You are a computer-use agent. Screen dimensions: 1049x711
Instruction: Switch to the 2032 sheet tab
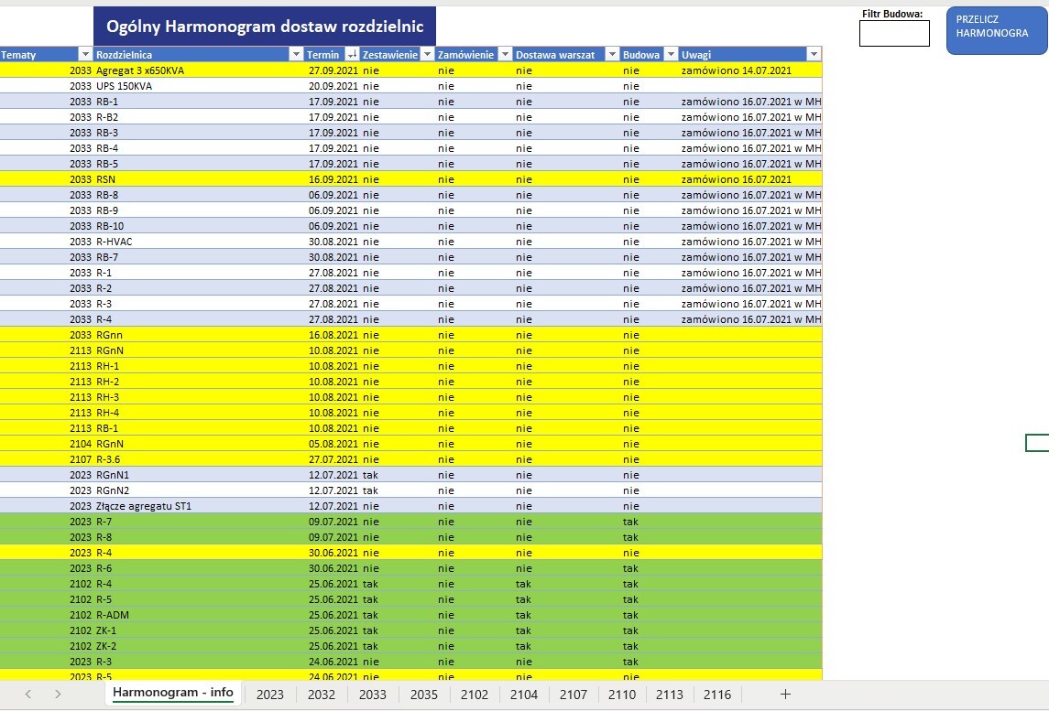point(322,695)
